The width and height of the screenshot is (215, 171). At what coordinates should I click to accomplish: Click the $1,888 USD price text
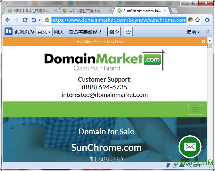pos(106,159)
